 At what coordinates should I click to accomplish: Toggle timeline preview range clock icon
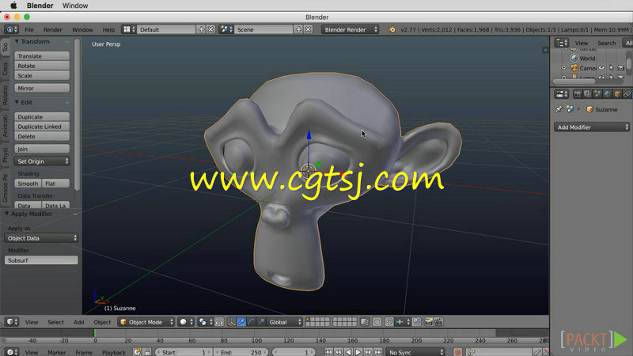(x=137, y=352)
